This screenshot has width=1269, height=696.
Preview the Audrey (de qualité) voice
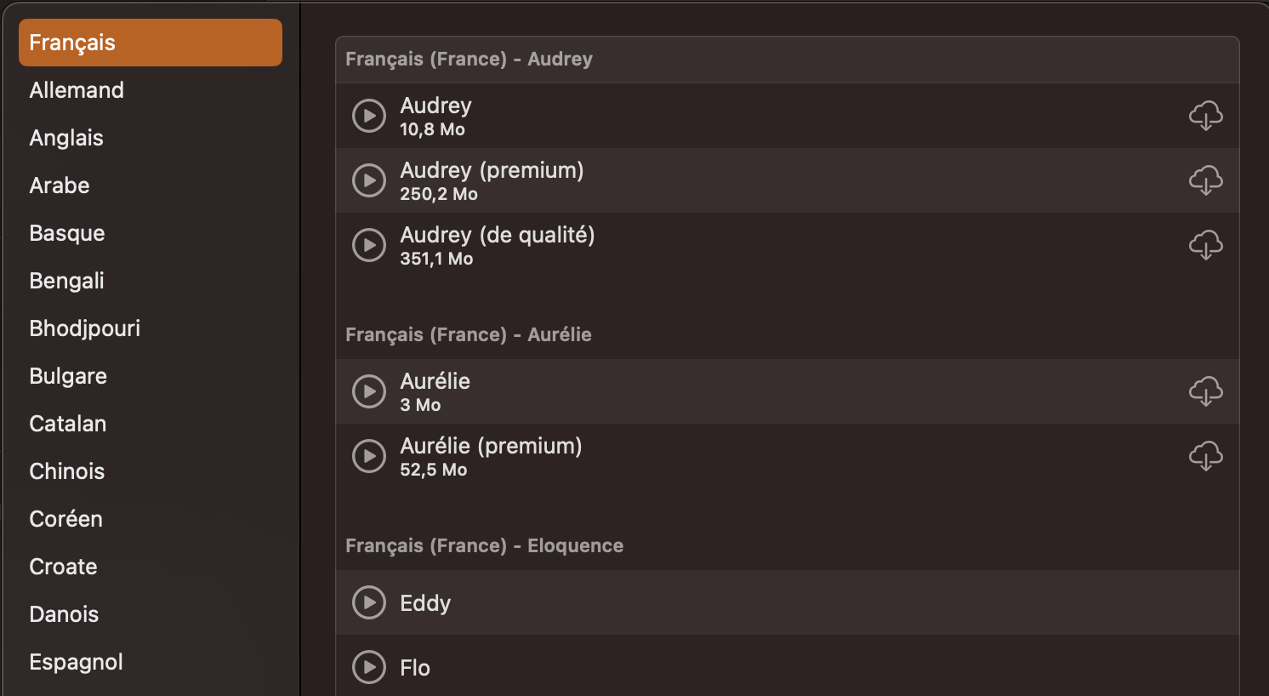369,245
